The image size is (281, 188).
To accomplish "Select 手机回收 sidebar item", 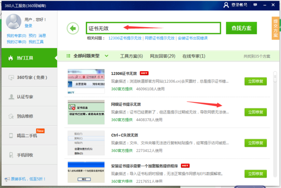I will (28, 154).
